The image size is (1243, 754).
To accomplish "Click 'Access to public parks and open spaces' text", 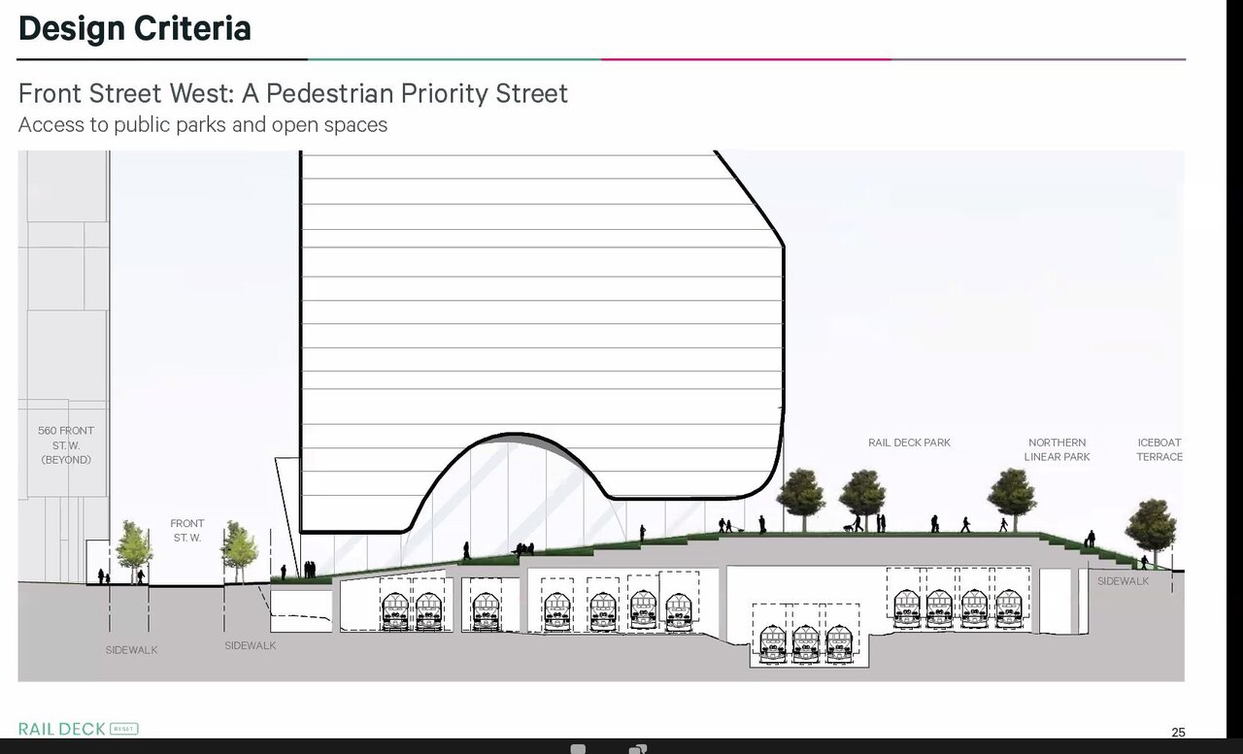I will pyautogui.click(x=202, y=124).
